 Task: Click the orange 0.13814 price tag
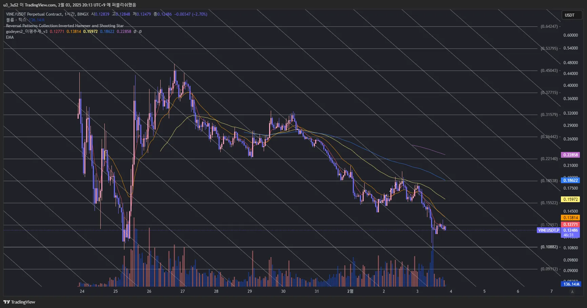(571, 218)
